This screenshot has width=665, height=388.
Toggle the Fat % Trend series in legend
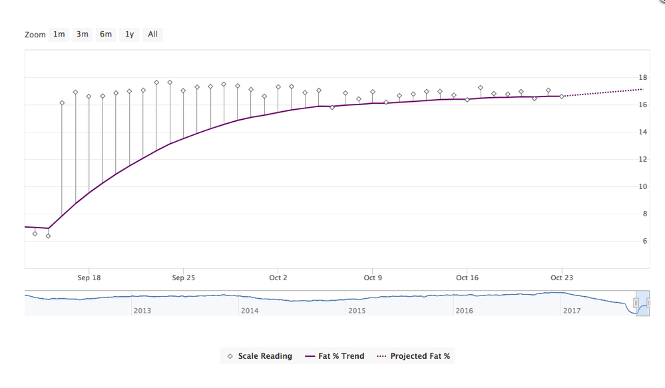click(x=335, y=356)
